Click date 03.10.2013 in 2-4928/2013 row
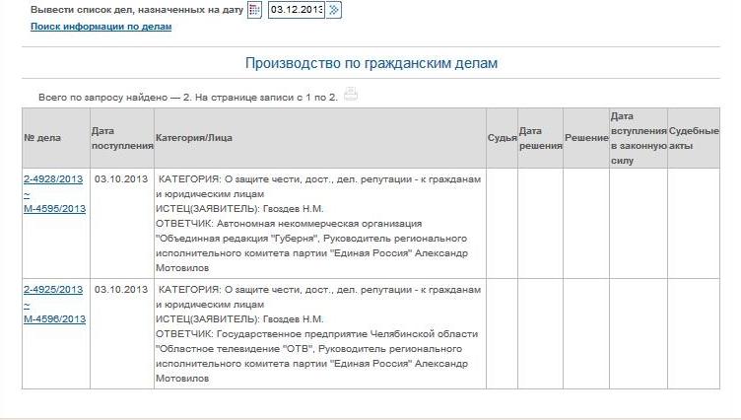Screen dimensions: 741x420 point(121,179)
